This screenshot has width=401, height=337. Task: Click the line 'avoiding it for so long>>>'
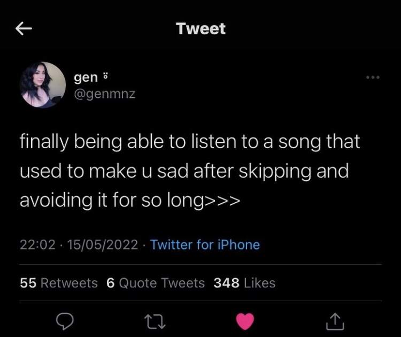(x=130, y=201)
